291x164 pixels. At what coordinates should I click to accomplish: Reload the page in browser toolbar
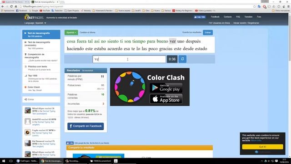coord(11,6)
